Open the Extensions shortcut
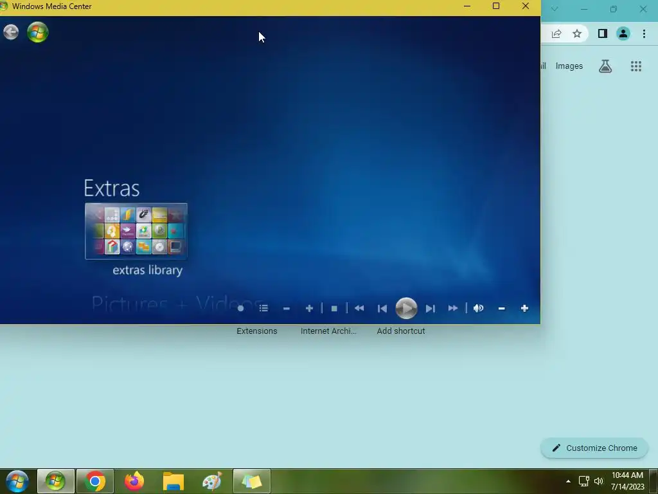 point(257,331)
